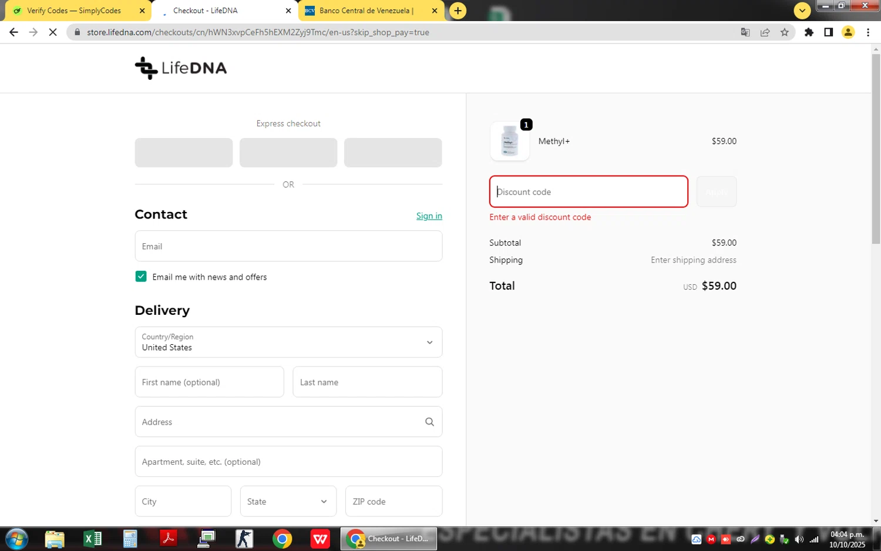Open Adobe Acrobat from taskbar

pos(169,539)
